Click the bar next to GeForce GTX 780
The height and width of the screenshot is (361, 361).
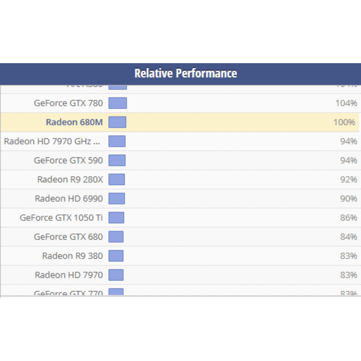click(x=118, y=103)
